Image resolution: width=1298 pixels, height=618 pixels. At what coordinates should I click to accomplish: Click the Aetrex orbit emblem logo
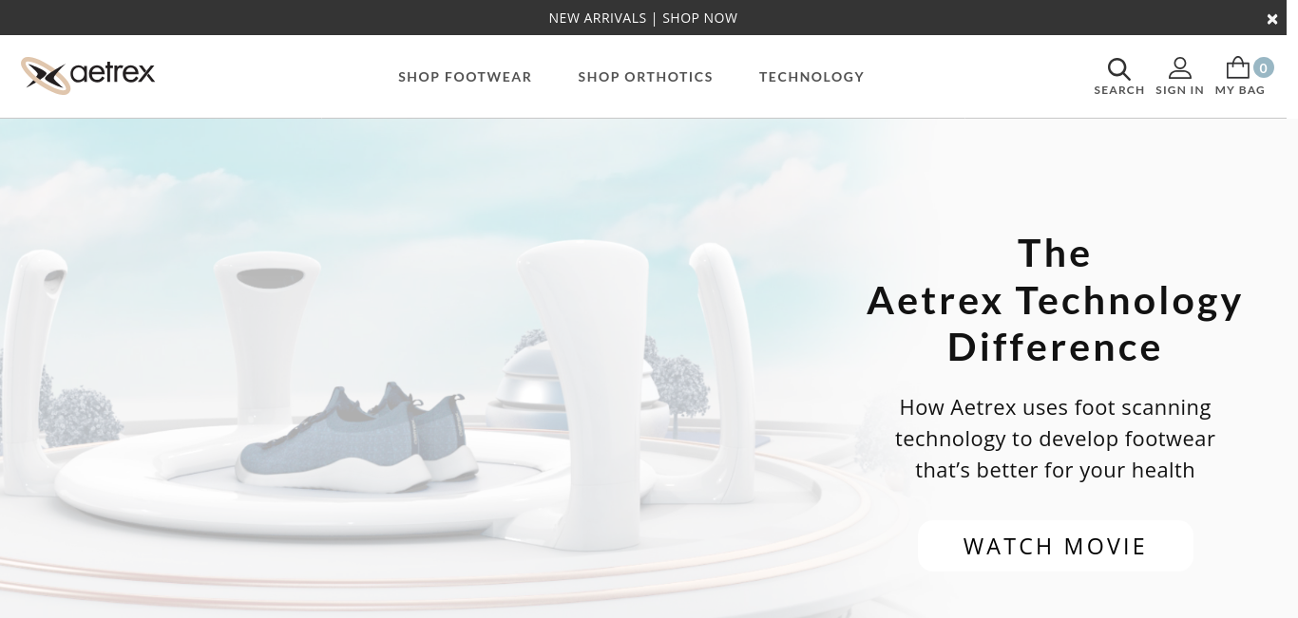(x=45, y=76)
